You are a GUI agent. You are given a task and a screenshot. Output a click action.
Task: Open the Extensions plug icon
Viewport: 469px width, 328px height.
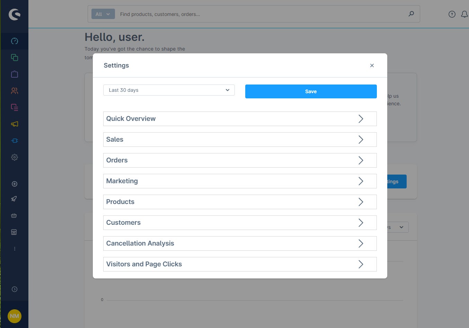tap(15, 141)
